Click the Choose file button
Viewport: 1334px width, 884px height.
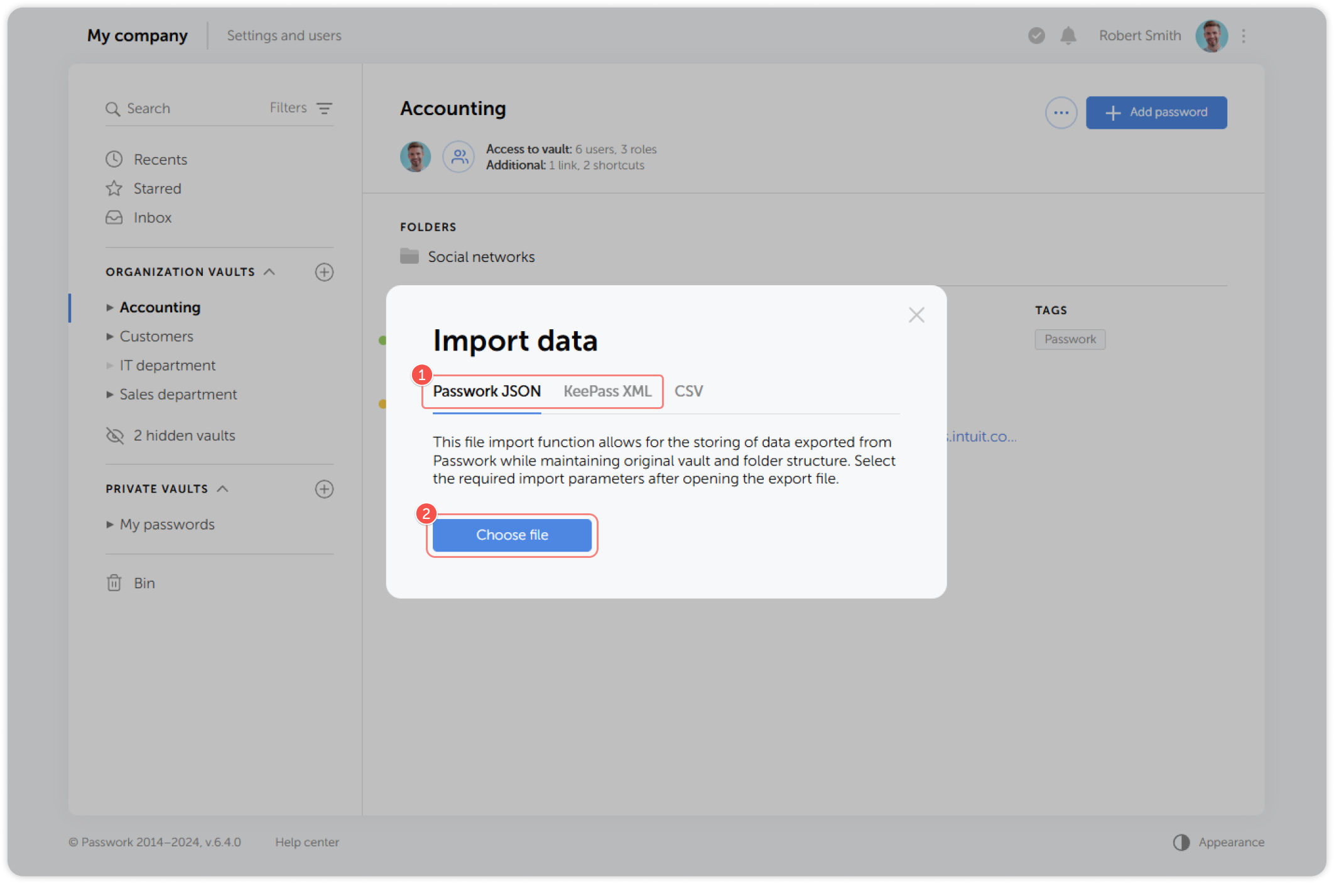pos(512,535)
